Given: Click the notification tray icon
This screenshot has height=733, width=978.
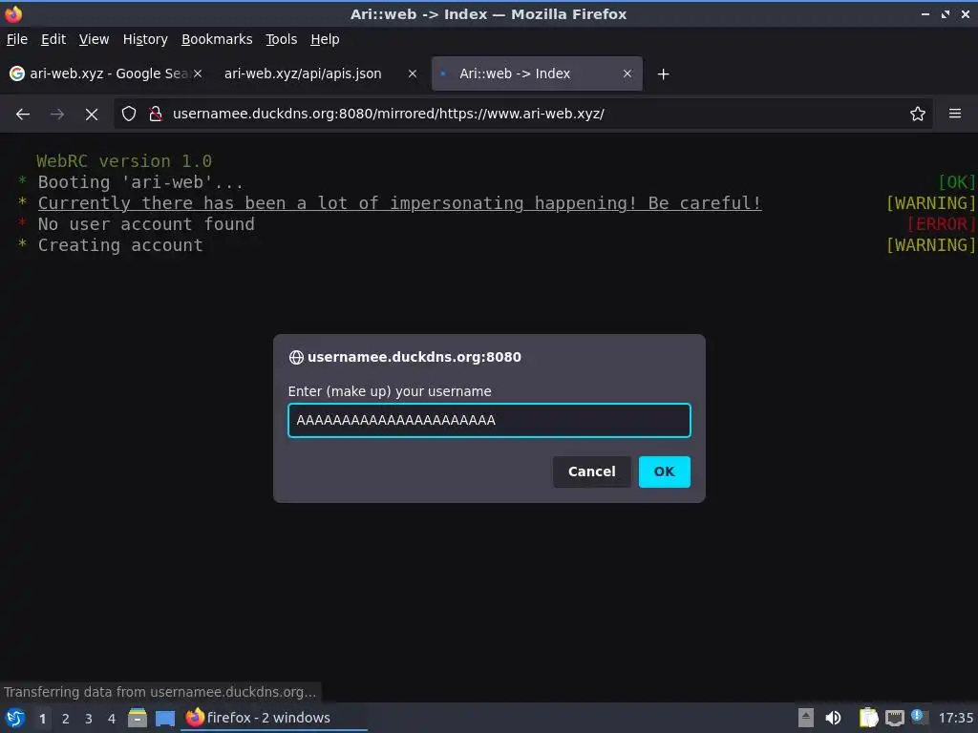Looking at the screenshot, I should [x=918, y=716].
